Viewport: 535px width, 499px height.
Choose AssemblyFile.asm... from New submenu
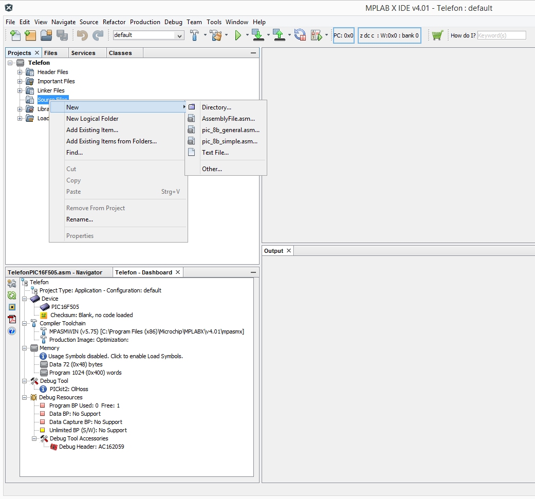coord(226,118)
